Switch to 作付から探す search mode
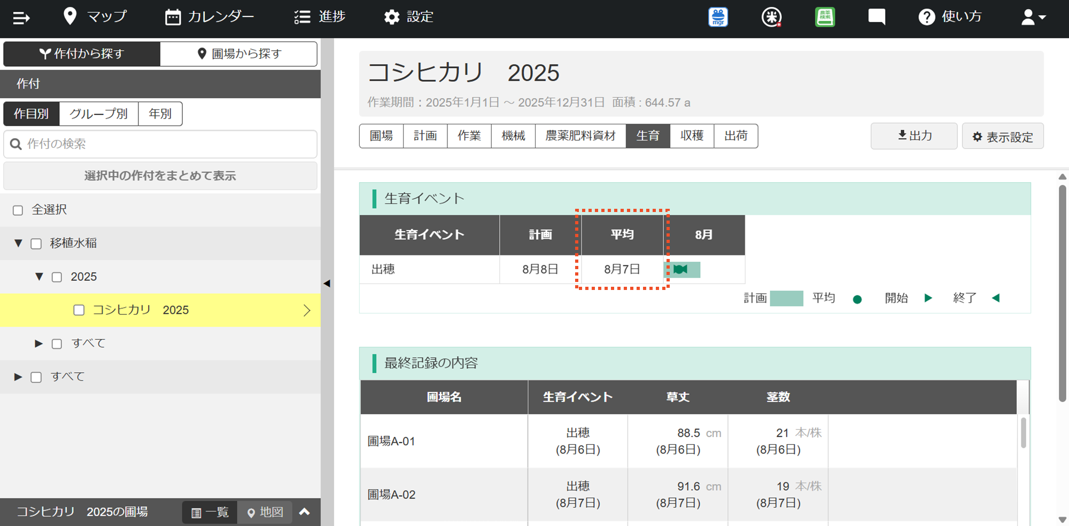 tap(82, 54)
